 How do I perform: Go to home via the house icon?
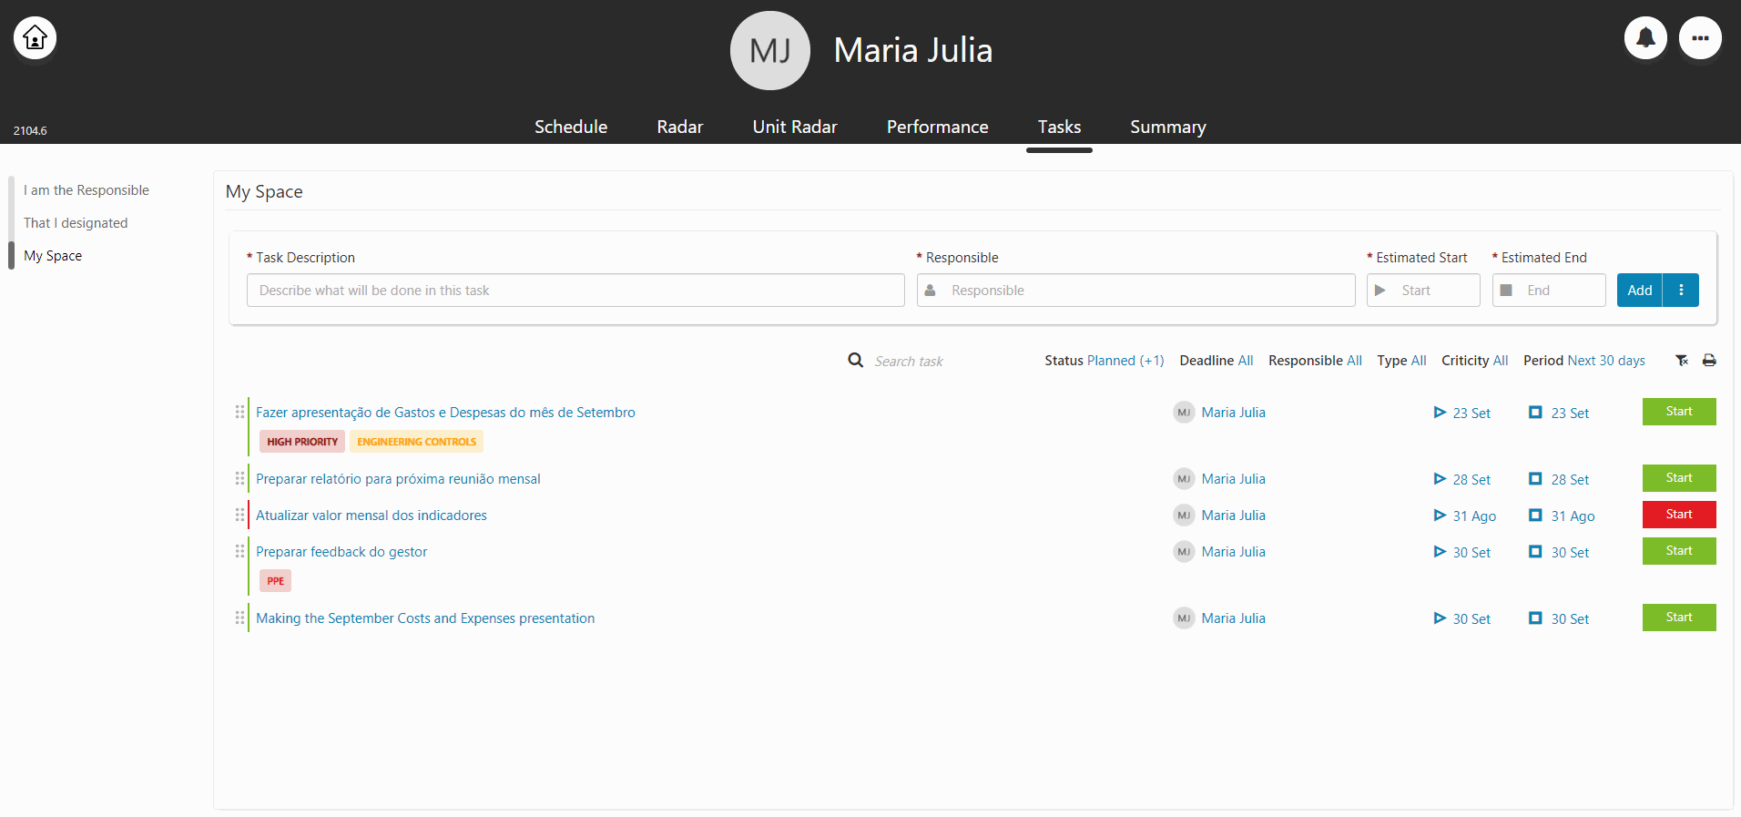(x=36, y=38)
